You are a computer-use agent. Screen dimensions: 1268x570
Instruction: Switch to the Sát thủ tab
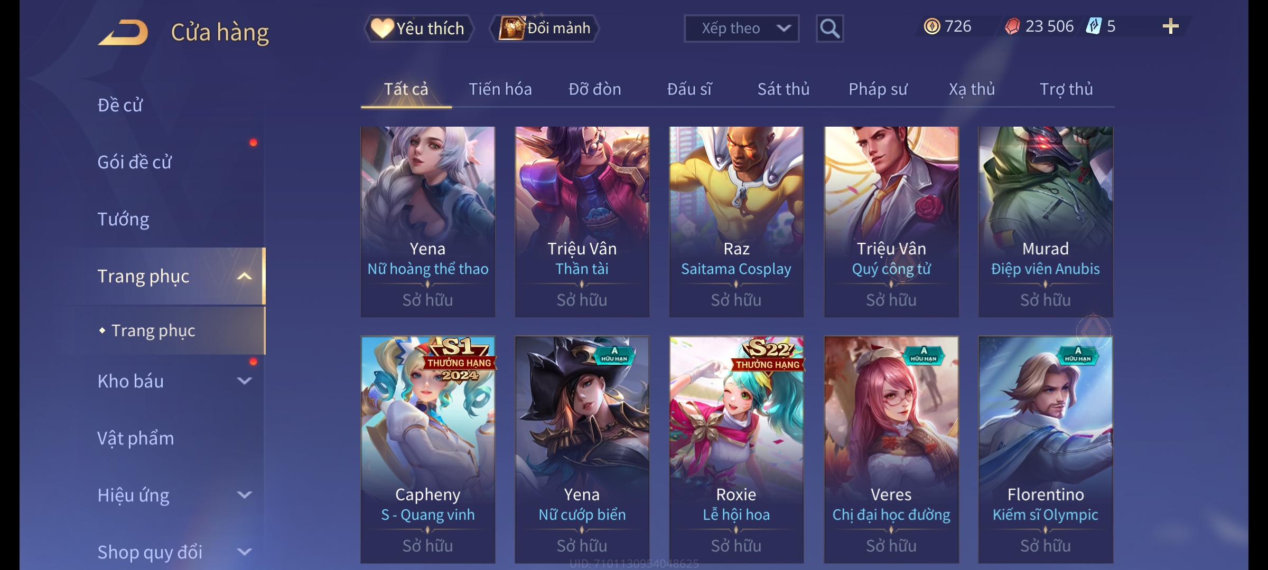784,89
